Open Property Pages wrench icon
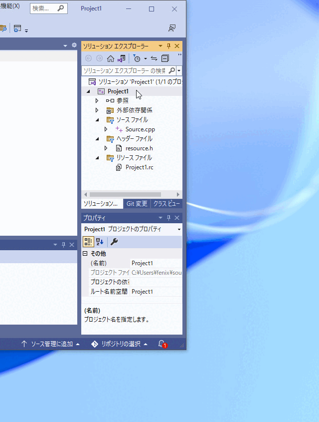Image resolution: width=319 pixels, height=422 pixels. tap(114, 242)
